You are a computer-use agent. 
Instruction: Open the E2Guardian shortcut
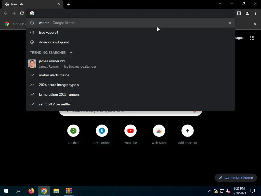pyautogui.click(x=102, y=134)
